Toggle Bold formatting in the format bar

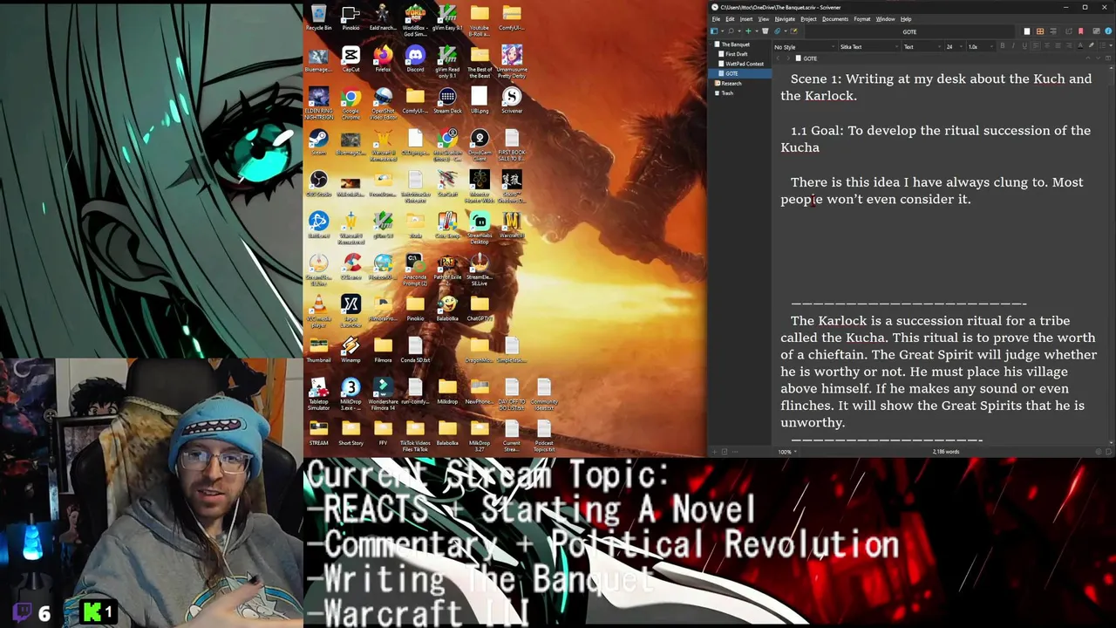click(1003, 46)
